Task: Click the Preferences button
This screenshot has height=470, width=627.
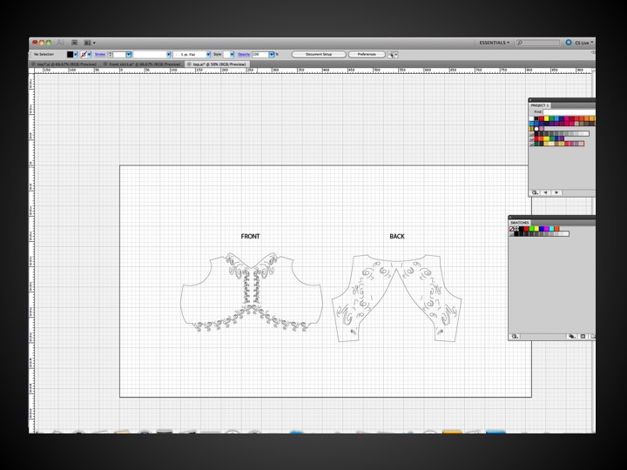Action: tap(367, 54)
